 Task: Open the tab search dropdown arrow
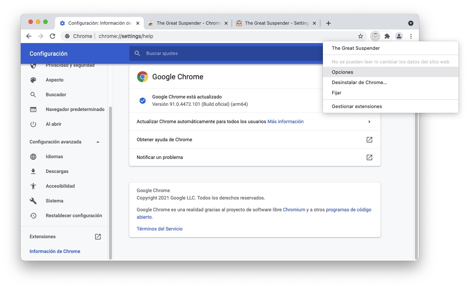[x=411, y=23]
